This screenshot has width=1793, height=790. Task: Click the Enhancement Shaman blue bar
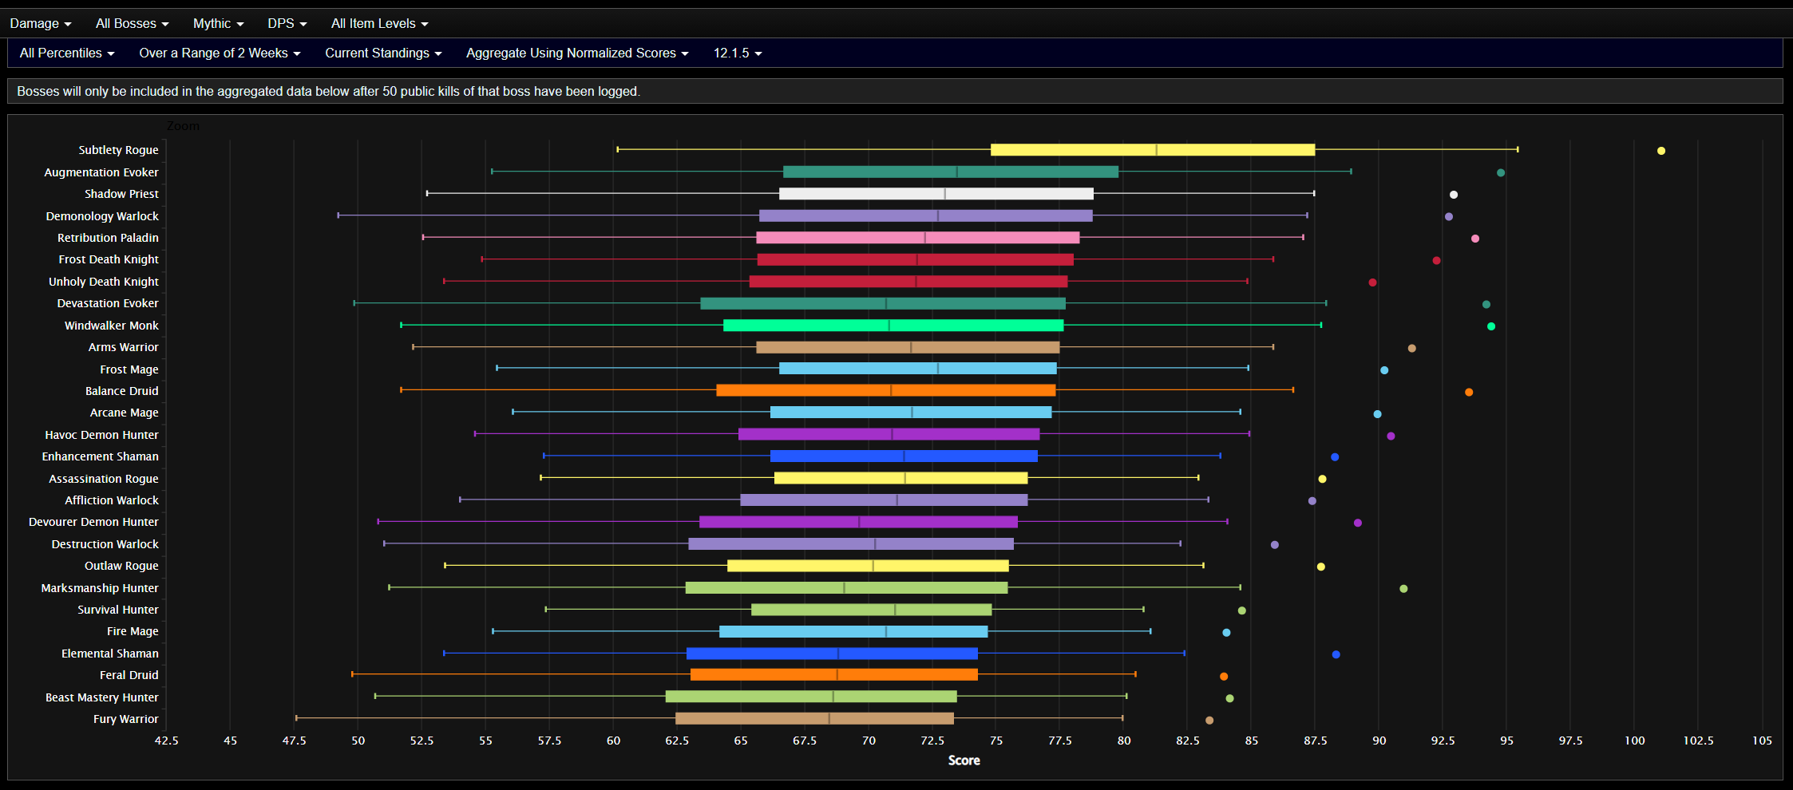tap(904, 456)
